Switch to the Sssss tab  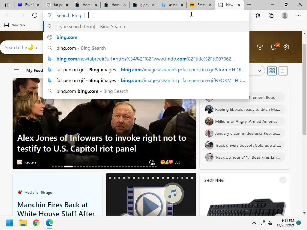click(201, 5)
